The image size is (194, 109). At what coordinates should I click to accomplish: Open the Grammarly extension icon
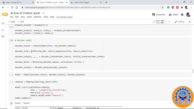[168, 7]
